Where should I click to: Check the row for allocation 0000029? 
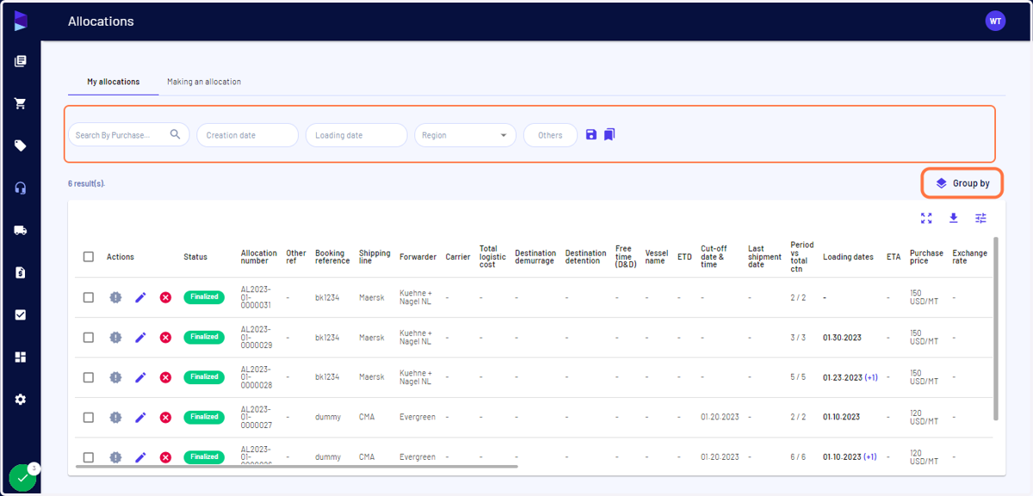click(89, 337)
